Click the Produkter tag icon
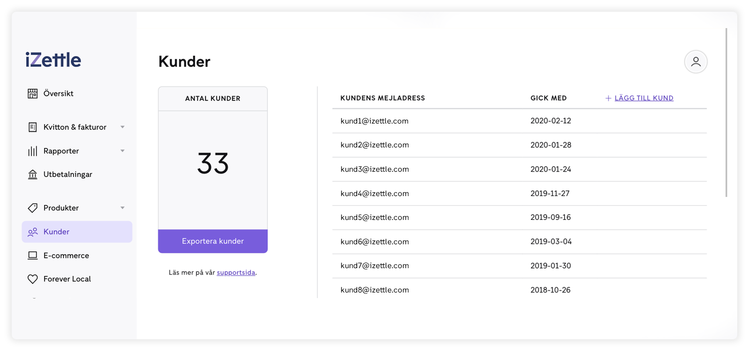This screenshot has width=749, height=351. (x=33, y=208)
